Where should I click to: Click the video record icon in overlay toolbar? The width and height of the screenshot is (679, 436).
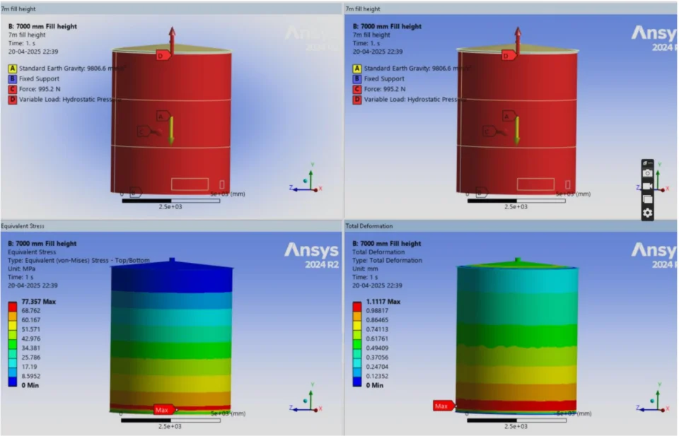tap(647, 186)
